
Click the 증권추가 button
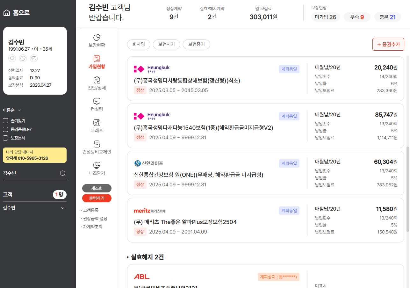pyautogui.click(x=388, y=44)
